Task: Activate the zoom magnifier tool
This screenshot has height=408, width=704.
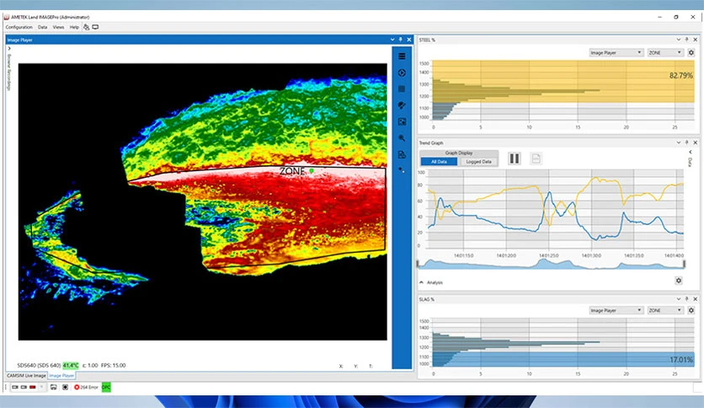Action: tap(402, 138)
